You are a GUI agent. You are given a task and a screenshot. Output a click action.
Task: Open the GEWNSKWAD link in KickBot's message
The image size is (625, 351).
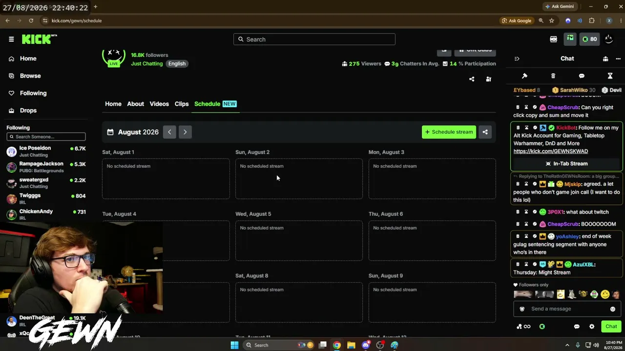pyautogui.click(x=551, y=151)
